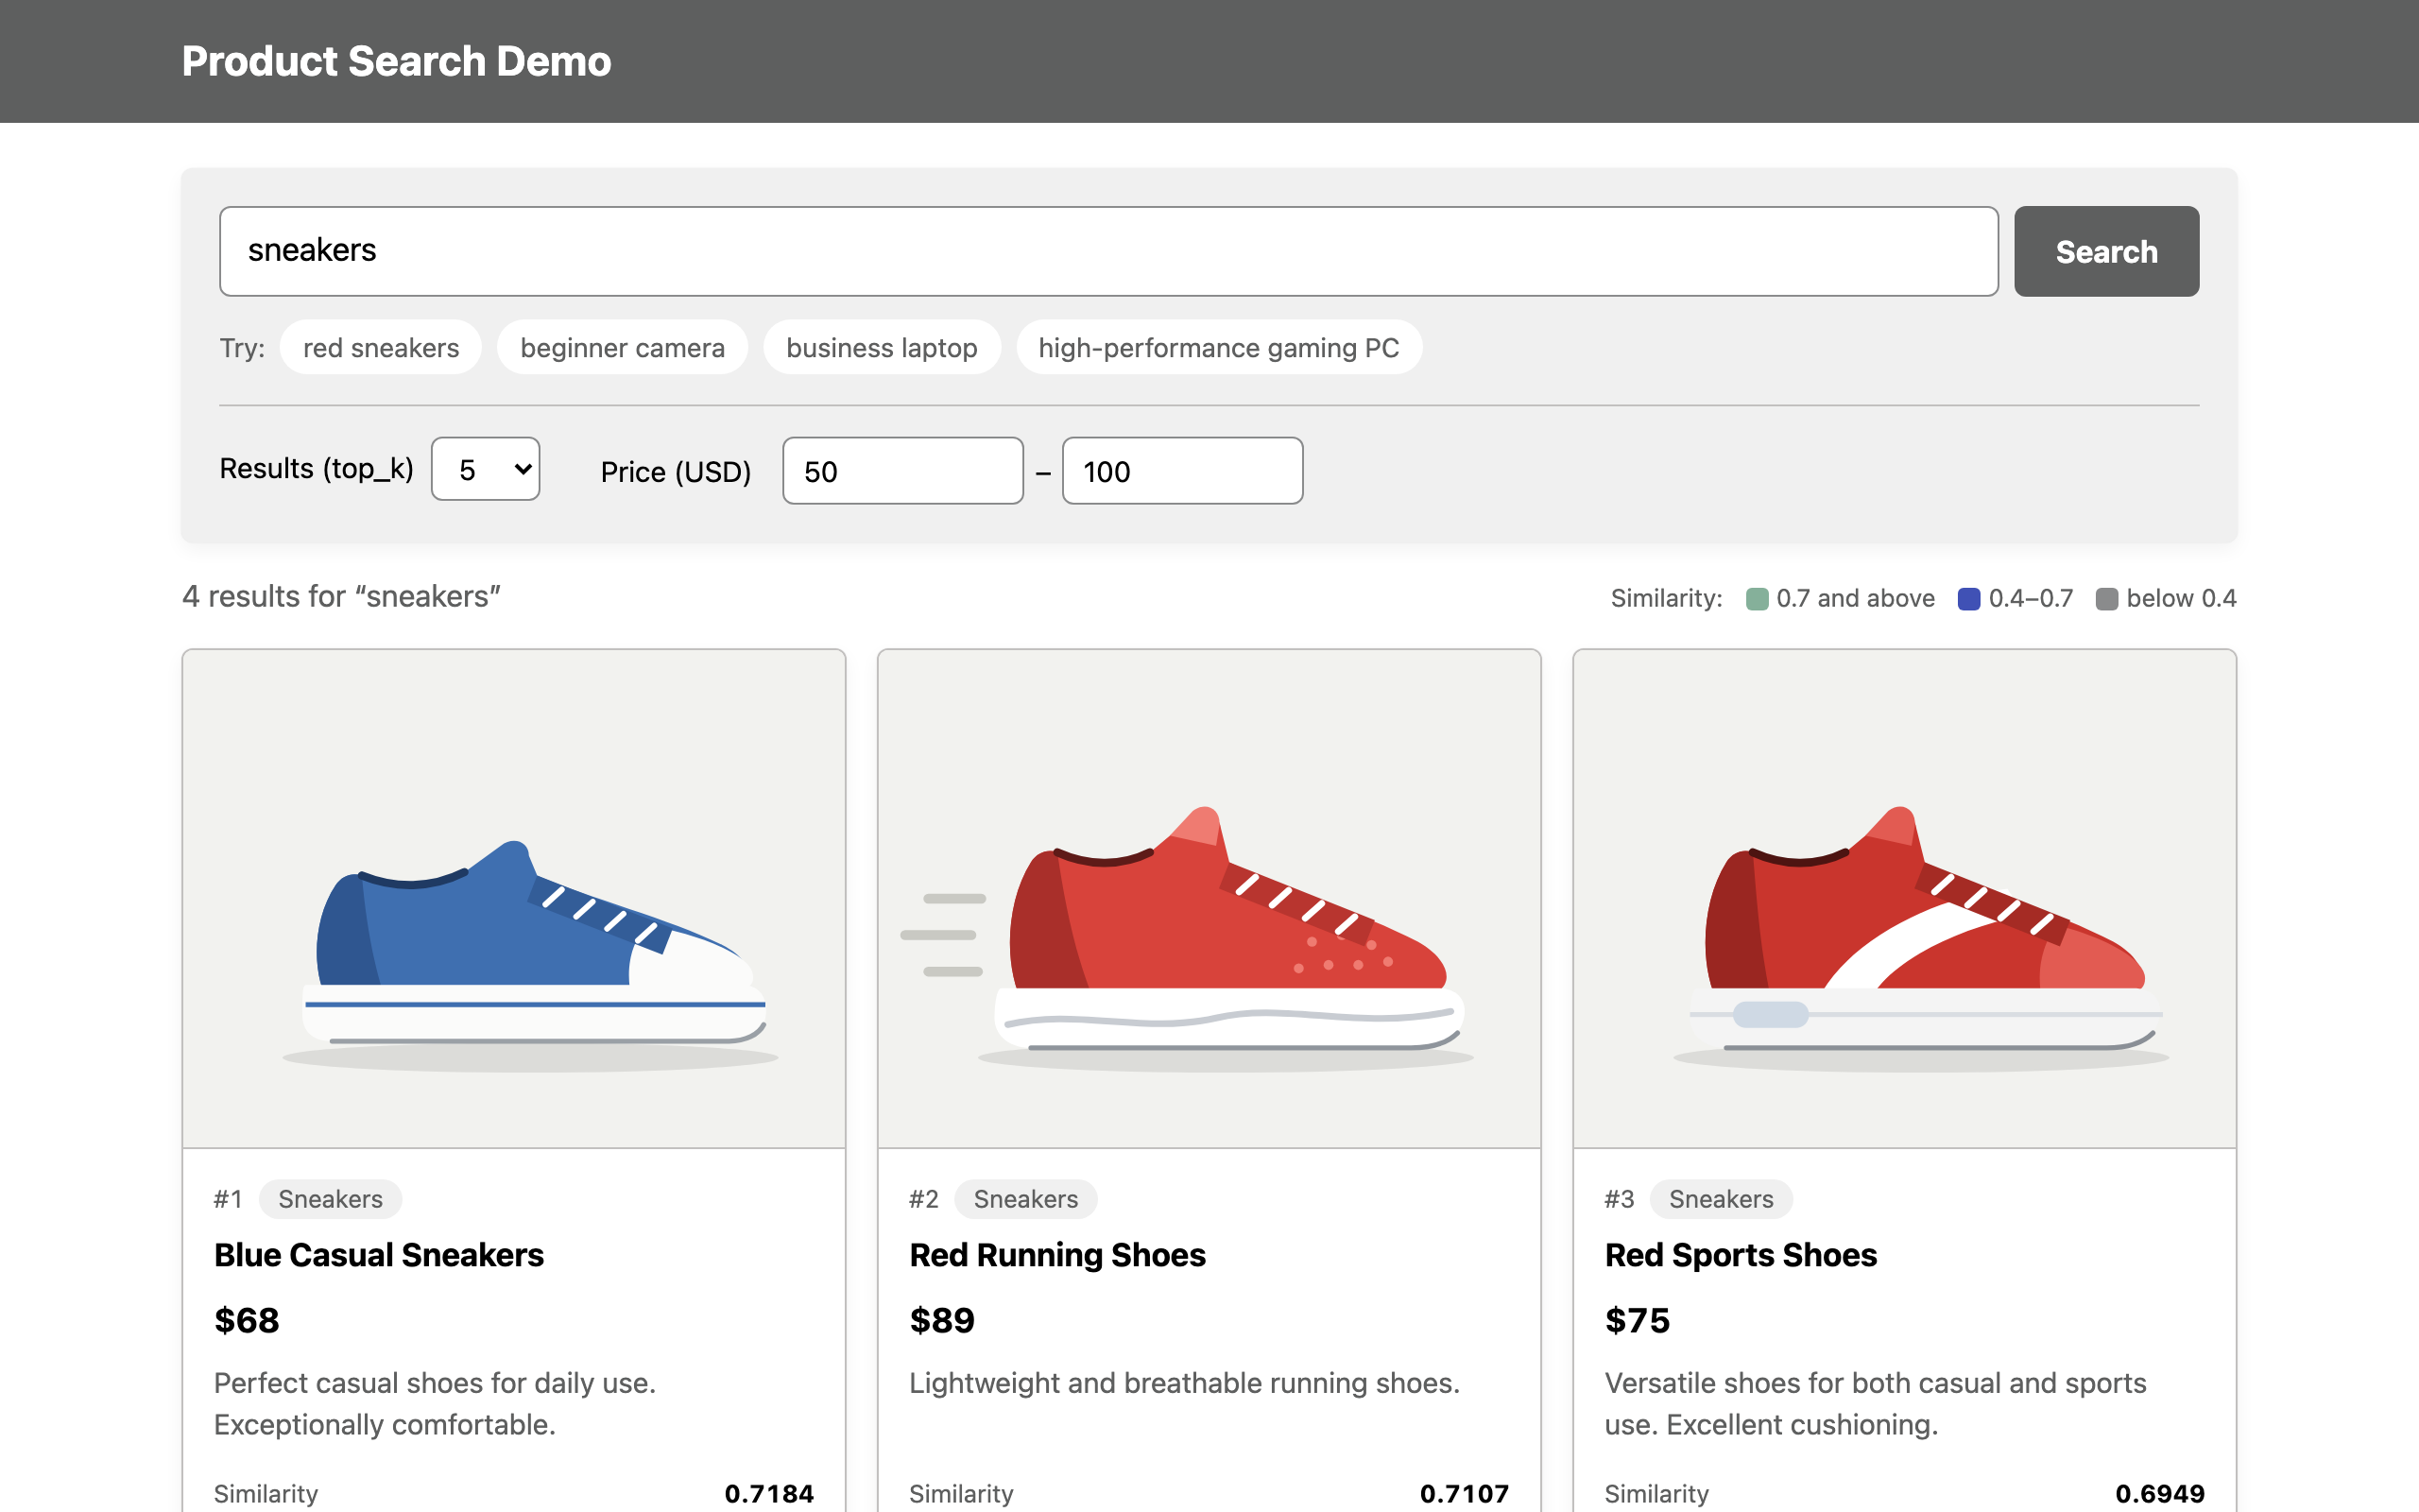2419x1512 pixels.
Task: Click the blue 0.4–0.7 legend swatch
Action: pyautogui.click(x=1969, y=599)
